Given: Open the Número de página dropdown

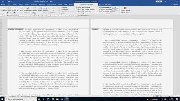Looking at the screenshot, I should click(15, 10).
